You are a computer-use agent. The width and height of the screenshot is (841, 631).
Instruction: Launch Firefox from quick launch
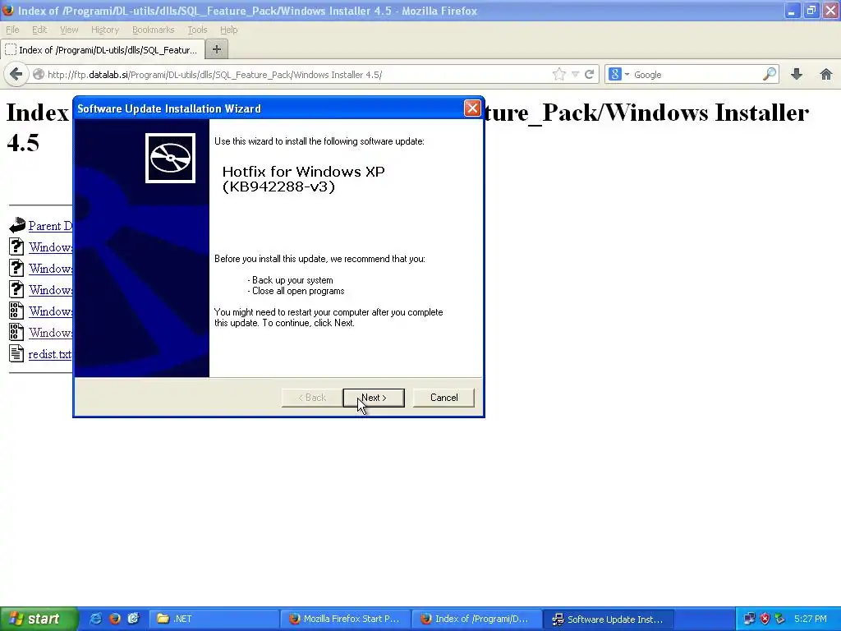pos(115,619)
